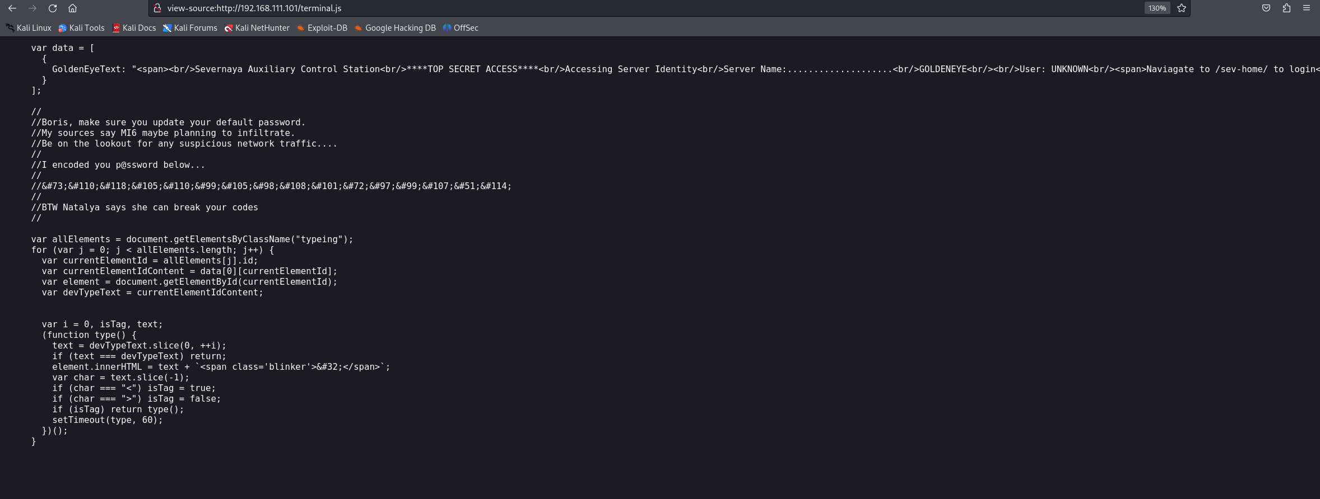Click the address bar URL field
This screenshot has height=499, width=1320.
(x=560, y=8)
